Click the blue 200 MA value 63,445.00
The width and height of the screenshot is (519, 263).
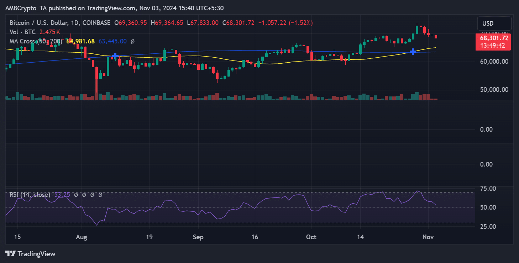click(112, 41)
